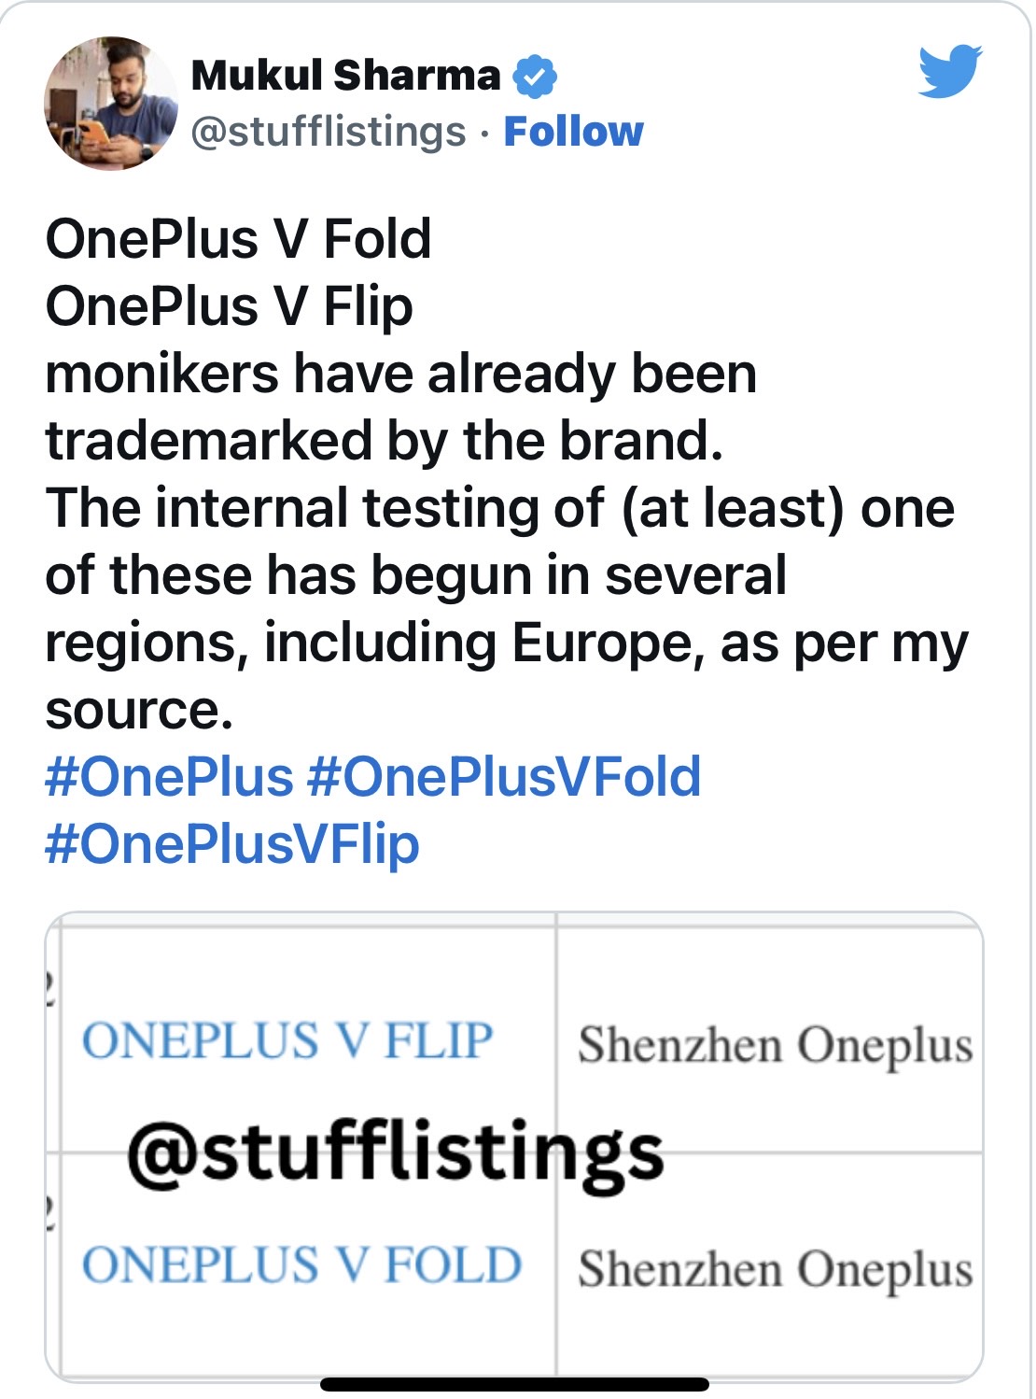Select Shenzhen Oneplus in the V FOLD row
This screenshot has width=1036, height=1399.
pyautogui.click(x=775, y=1269)
